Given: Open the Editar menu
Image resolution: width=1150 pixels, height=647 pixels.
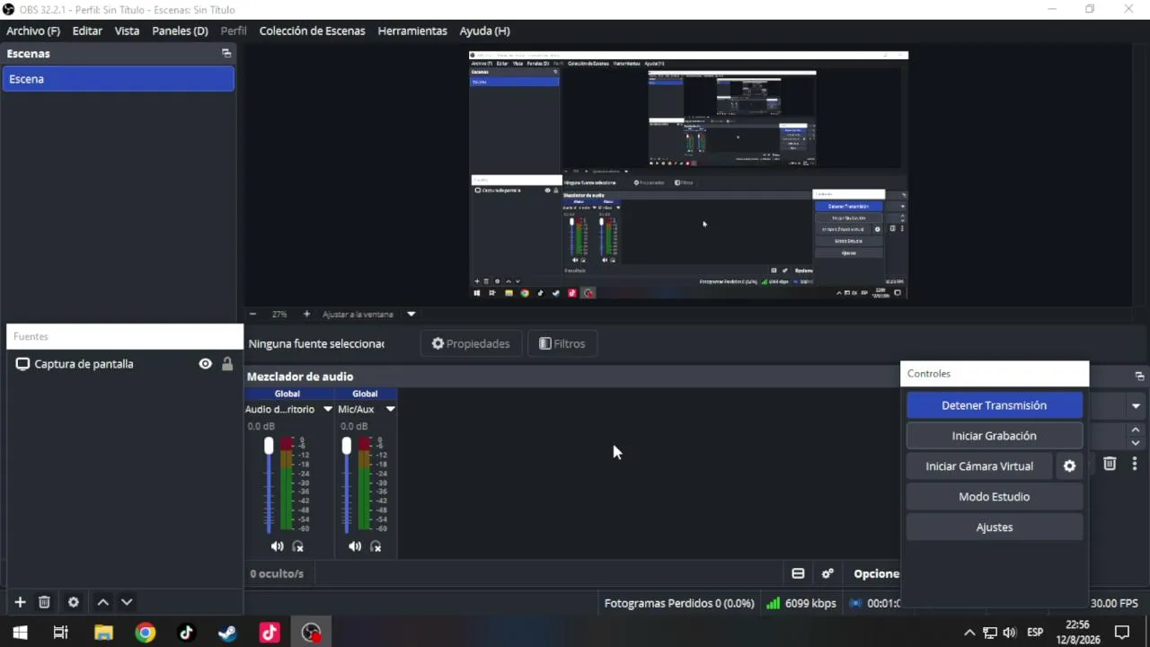Looking at the screenshot, I should click(x=87, y=31).
